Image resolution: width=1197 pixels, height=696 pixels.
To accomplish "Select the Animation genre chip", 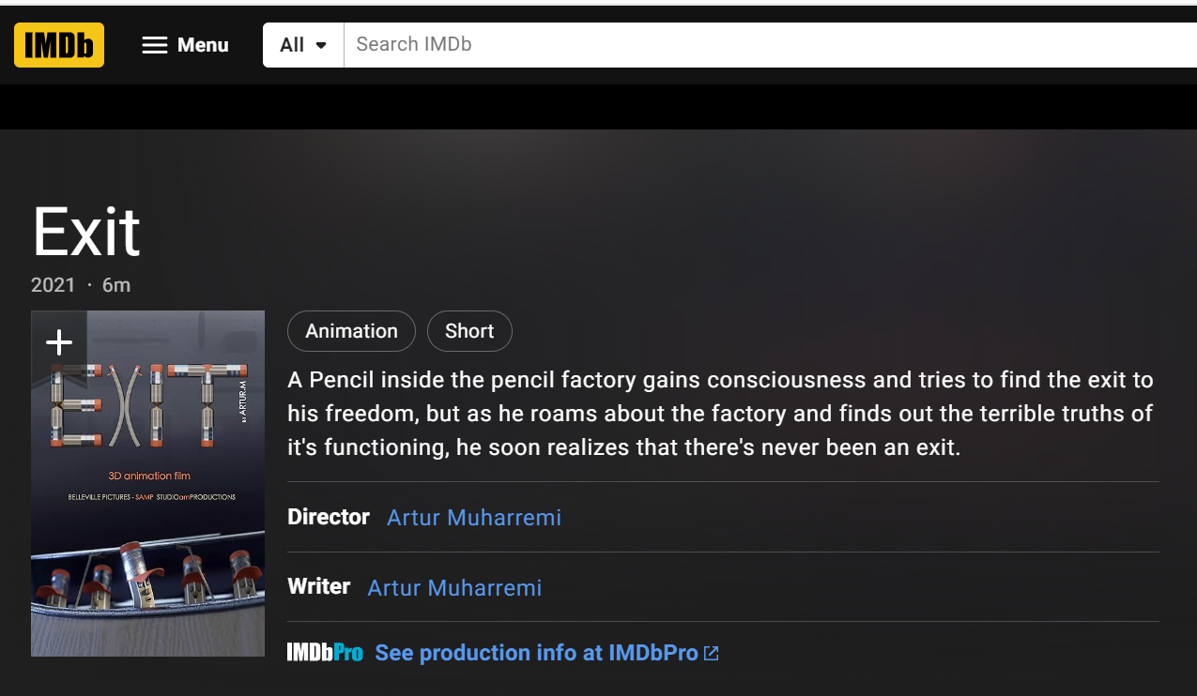I will tap(351, 331).
